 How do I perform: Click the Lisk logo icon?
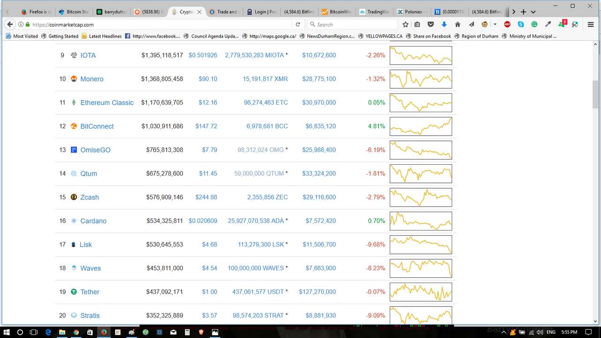point(73,245)
